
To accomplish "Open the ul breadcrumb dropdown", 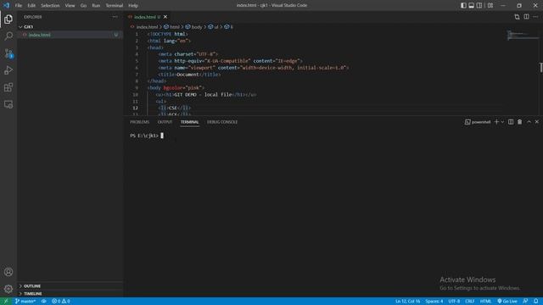I will point(213,26).
